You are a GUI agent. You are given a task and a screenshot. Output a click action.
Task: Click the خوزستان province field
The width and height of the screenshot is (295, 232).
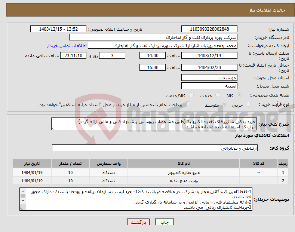(x=209, y=77)
